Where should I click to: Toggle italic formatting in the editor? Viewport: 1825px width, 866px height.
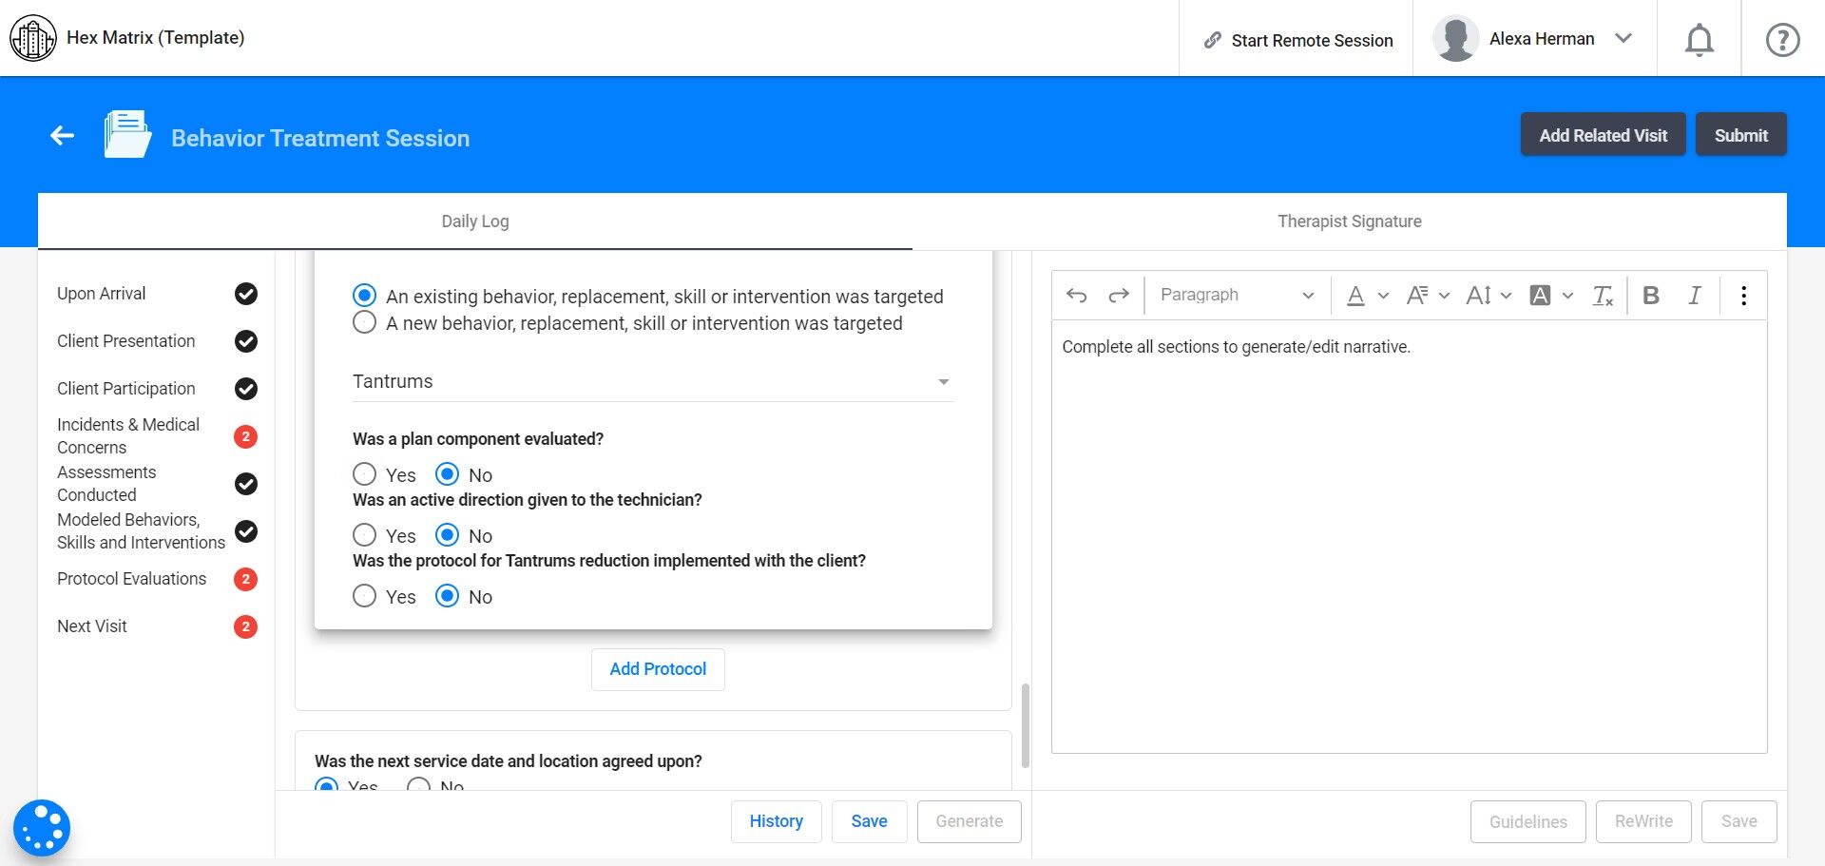click(1694, 296)
